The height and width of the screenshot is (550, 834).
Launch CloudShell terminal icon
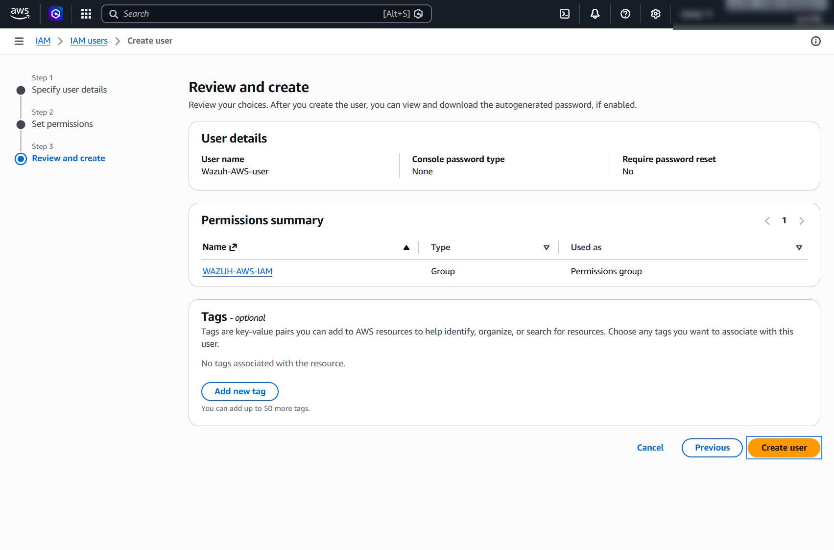point(565,14)
